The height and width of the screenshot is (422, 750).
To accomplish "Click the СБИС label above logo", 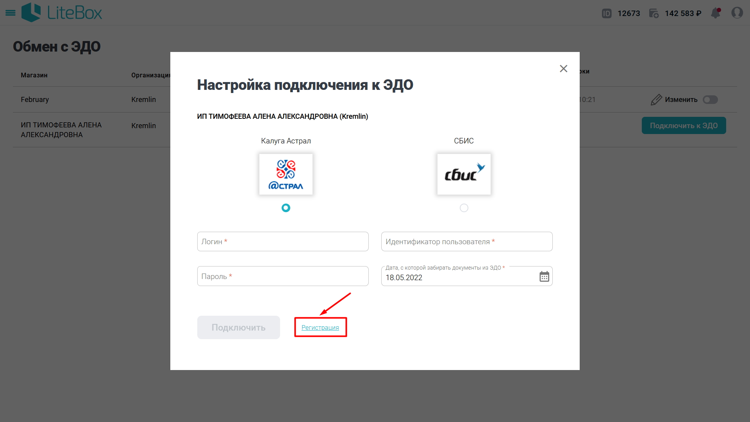I will pyautogui.click(x=464, y=141).
